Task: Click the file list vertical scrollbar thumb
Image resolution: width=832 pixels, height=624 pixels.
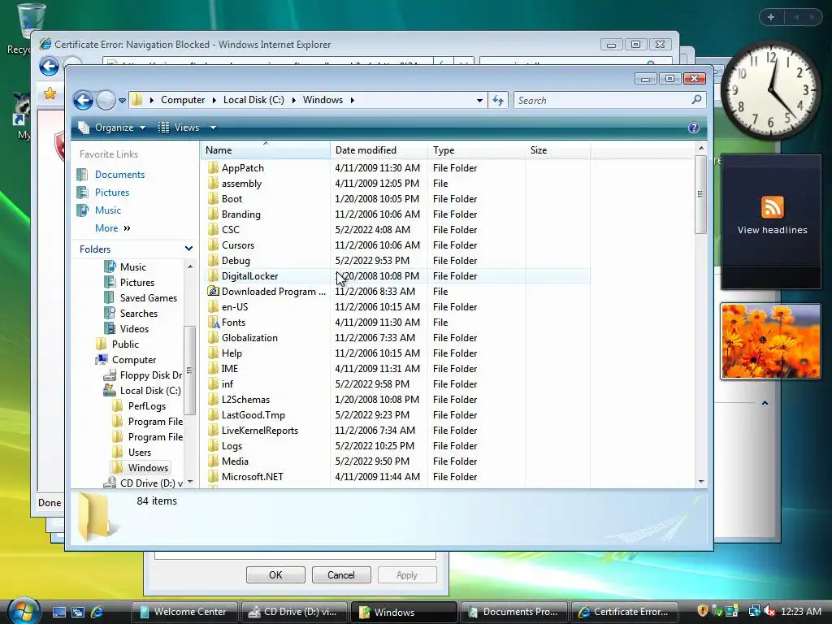Action: (x=700, y=194)
